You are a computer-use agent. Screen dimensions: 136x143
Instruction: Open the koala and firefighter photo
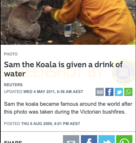(x=68, y=22)
